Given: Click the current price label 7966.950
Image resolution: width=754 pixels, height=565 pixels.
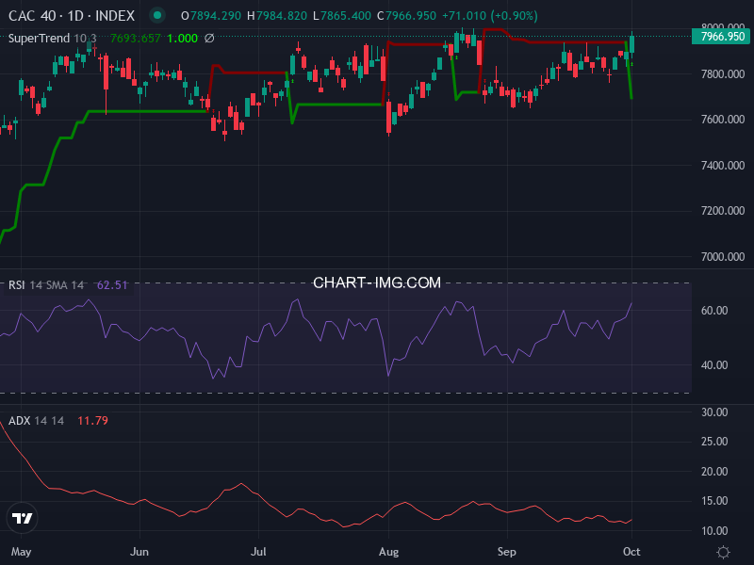Looking at the screenshot, I should point(722,37).
